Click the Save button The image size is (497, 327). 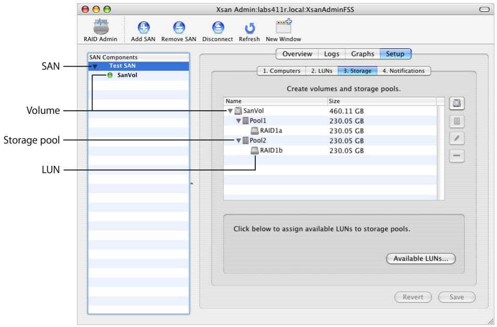[457, 297]
